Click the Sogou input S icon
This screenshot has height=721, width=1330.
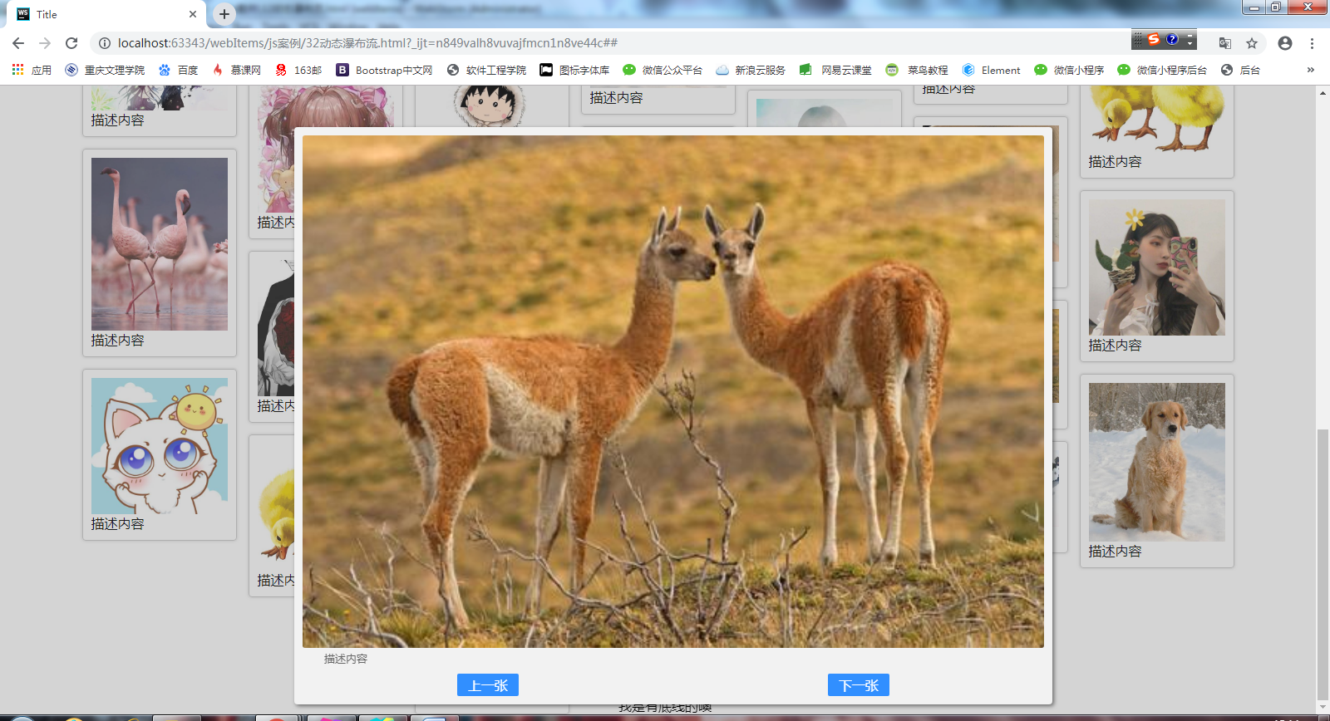[1154, 39]
